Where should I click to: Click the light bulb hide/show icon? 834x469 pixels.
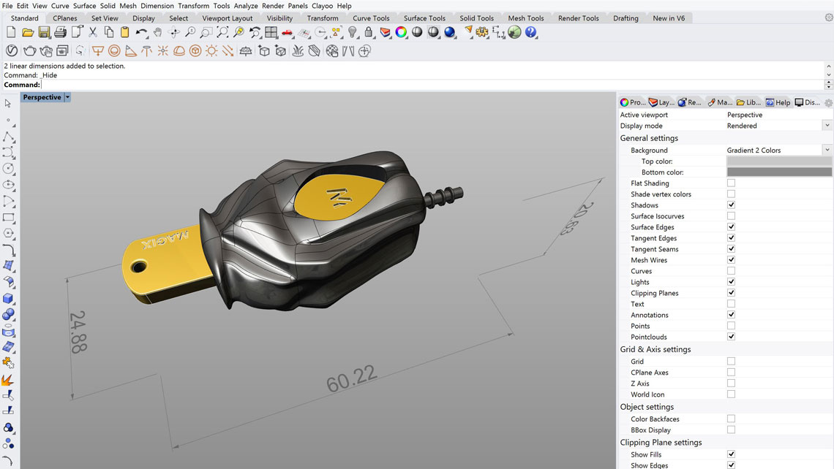pyautogui.click(x=352, y=32)
